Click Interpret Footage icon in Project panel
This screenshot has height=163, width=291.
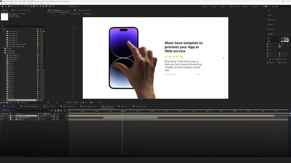pos(1,103)
